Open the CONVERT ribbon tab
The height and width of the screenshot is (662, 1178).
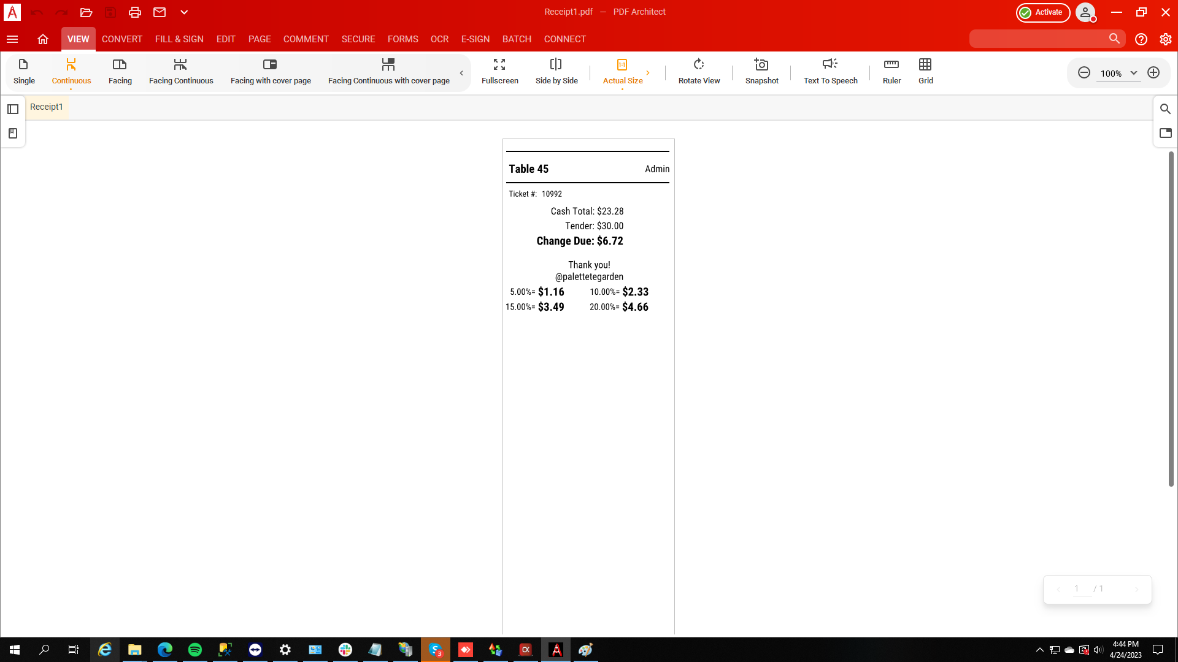122,39
